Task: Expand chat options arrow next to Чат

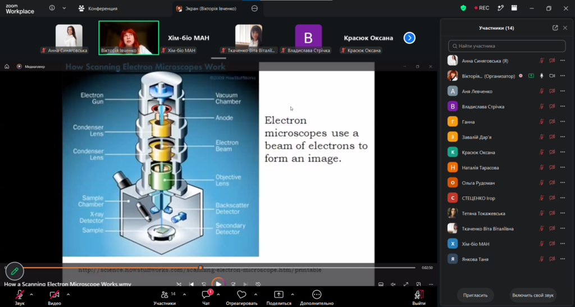Action: tap(218, 294)
